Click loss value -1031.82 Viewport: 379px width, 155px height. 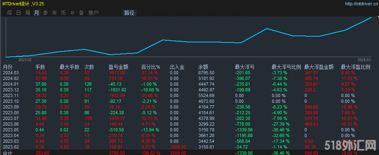(118, 90)
